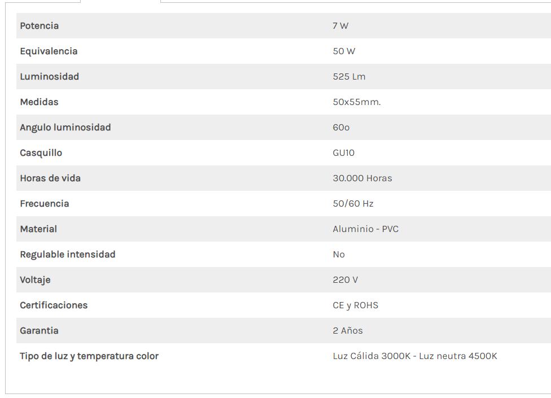The height and width of the screenshot is (398, 551).
Task: Select the 30.000 Horas value
Action: 362,178
